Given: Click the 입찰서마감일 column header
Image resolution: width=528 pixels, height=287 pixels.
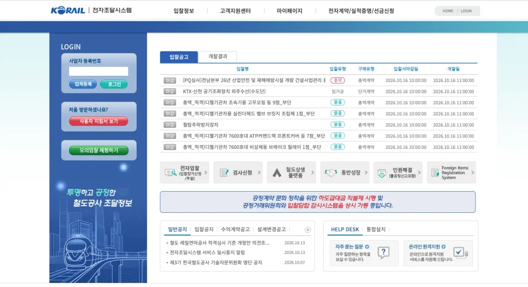Looking at the screenshot, I should 406,69.
